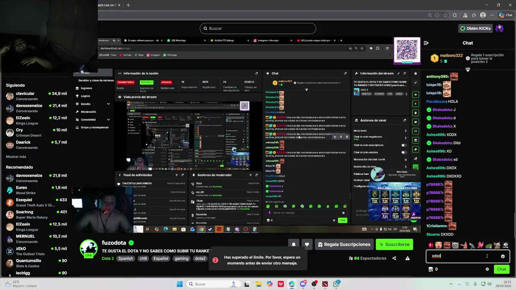Send message with green Chat button
Screen dimensions: 516x290
tap(501, 269)
